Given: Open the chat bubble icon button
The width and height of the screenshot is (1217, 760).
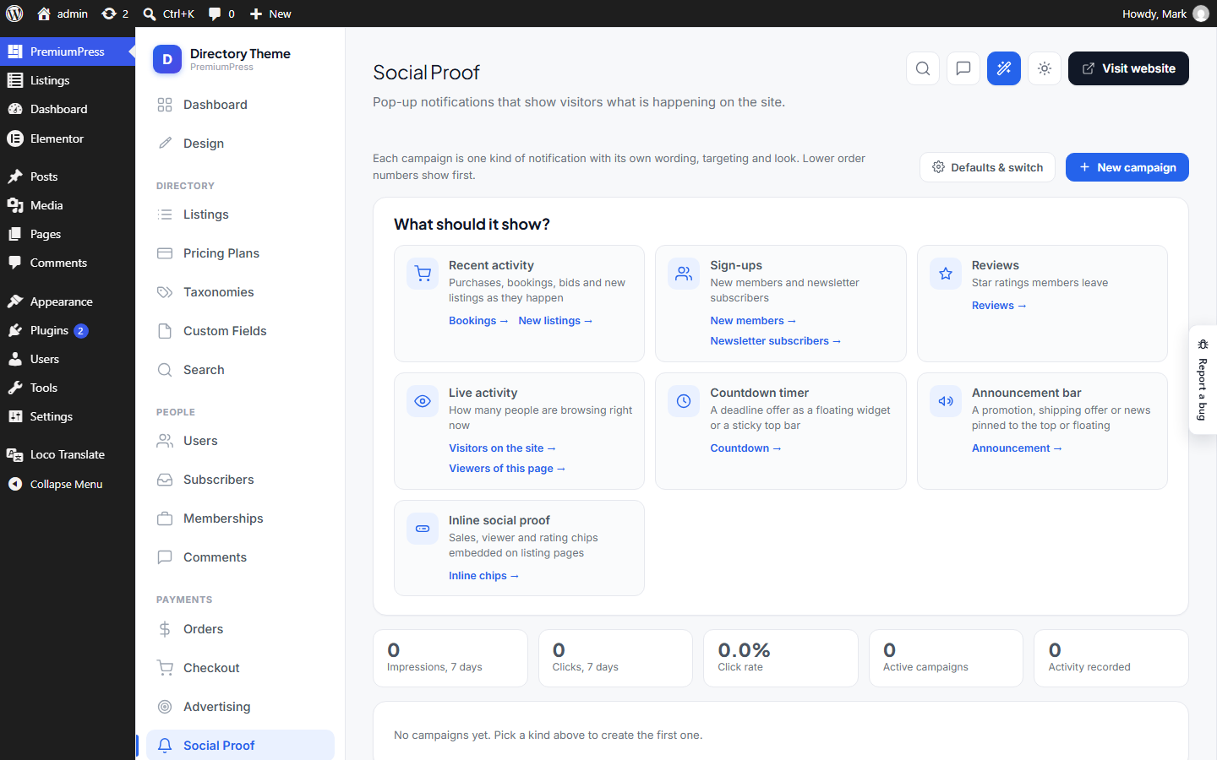Looking at the screenshot, I should (963, 68).
